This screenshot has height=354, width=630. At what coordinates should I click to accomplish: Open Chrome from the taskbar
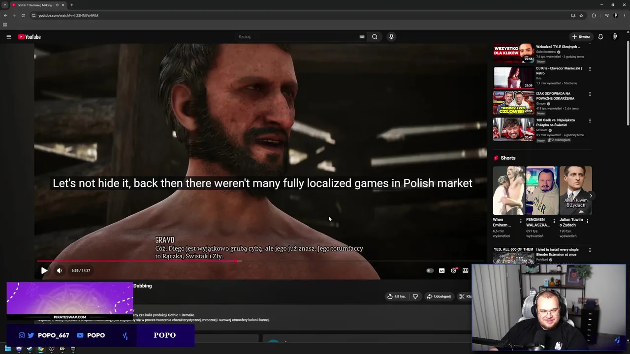(40, 349)
